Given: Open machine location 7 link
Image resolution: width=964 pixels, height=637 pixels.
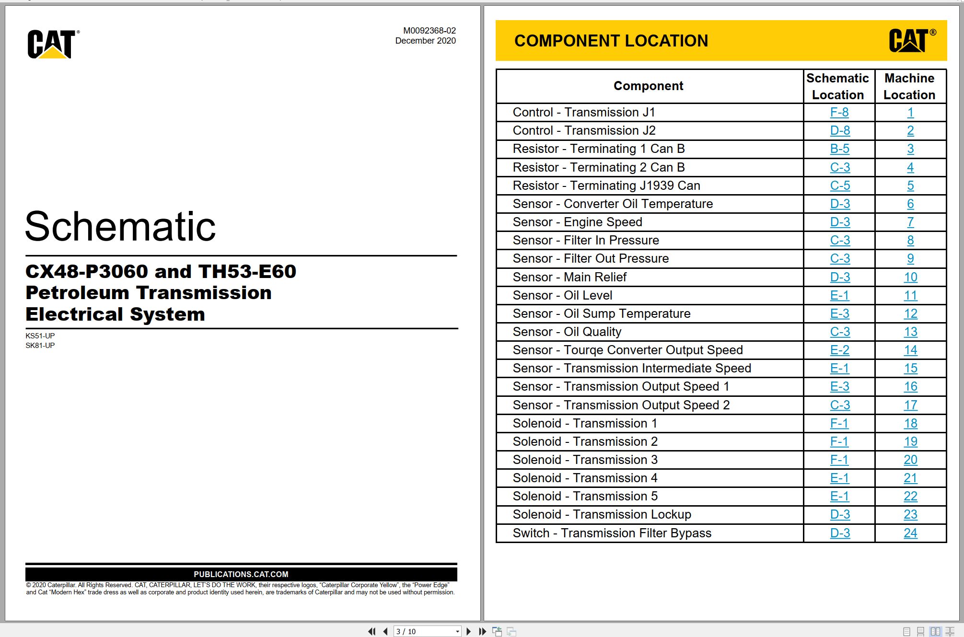Looking at the screenshot, I should point(910,222).
